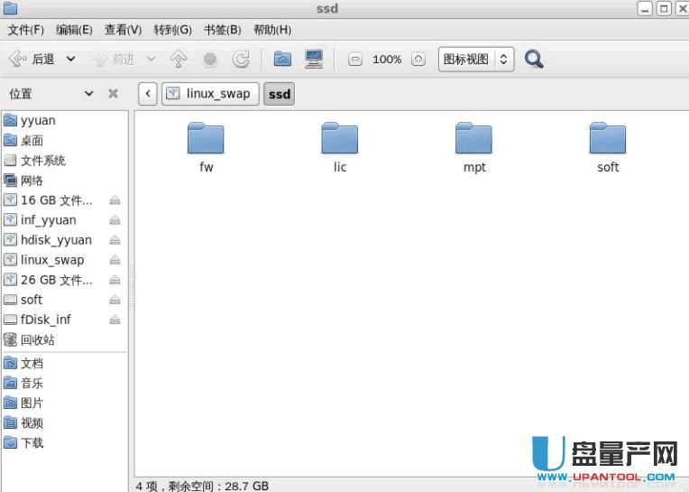Open the Home folder toolbar icon
The image size is (689, 492).
click(282, 60)
